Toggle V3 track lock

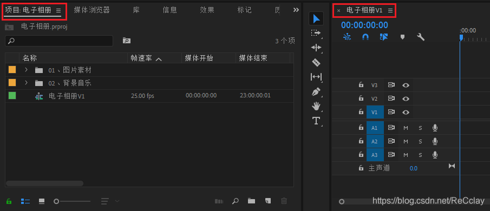[361, 84]
